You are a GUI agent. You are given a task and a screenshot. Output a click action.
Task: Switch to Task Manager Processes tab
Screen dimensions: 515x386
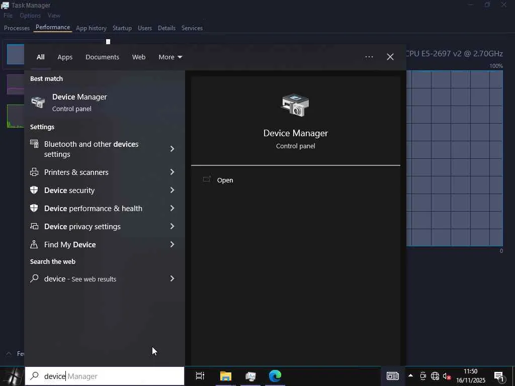17,28
